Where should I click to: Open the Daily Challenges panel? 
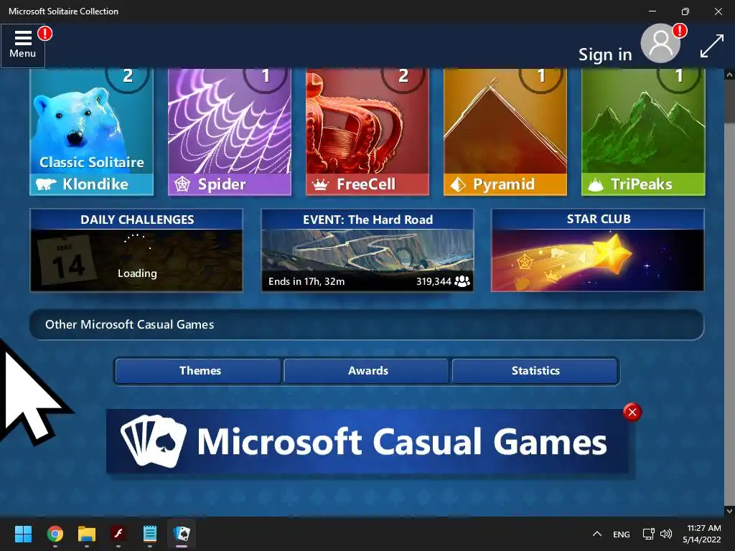136,250
